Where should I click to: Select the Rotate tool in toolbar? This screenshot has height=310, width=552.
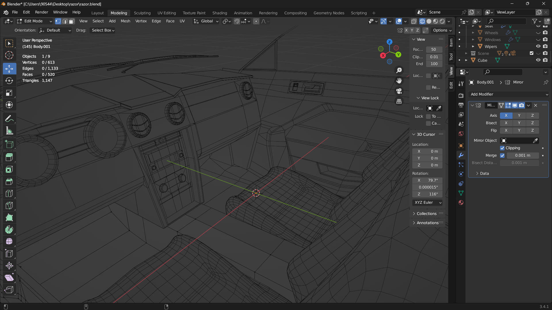9,81
